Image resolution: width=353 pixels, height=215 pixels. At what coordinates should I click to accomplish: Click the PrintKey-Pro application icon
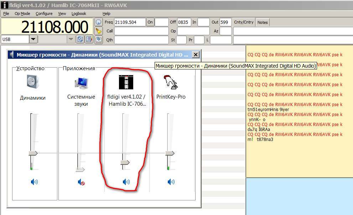click(171, 82)
